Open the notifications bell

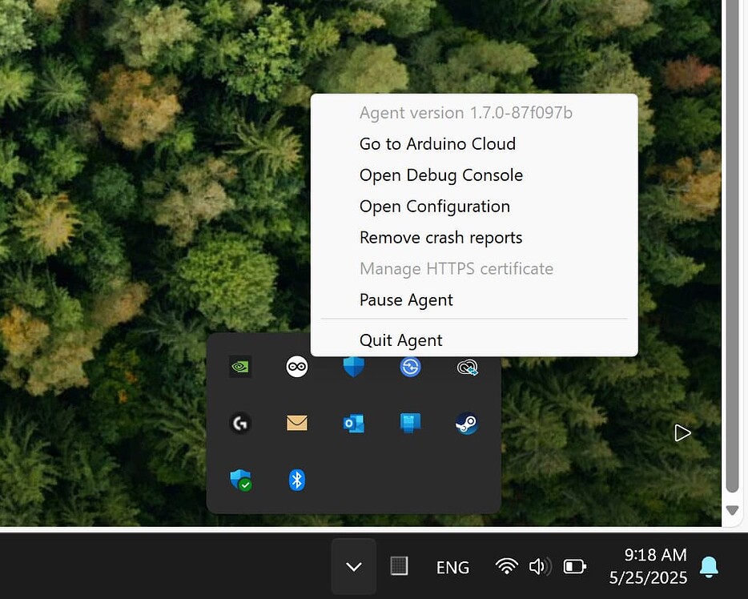[x=709, y=566]
